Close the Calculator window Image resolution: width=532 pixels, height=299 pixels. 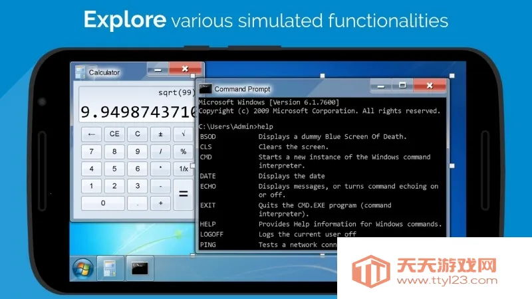(x=185, y=69)
